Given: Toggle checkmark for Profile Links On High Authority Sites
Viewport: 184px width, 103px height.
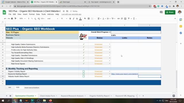Looking at the screenshot, I should [84, 50].
